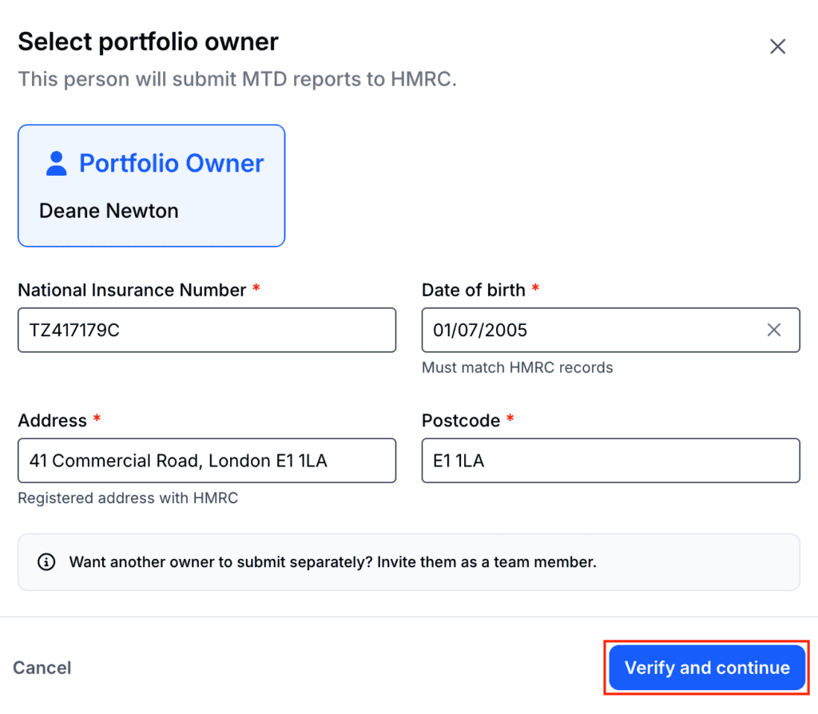Click the Registered address with HMRC hint
Image resolution: width=818 pixels, height=714 pixels.
(128, 498)
